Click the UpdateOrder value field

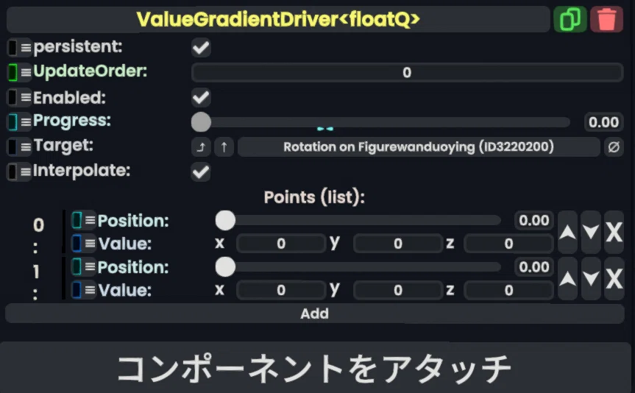click(407, 73)
